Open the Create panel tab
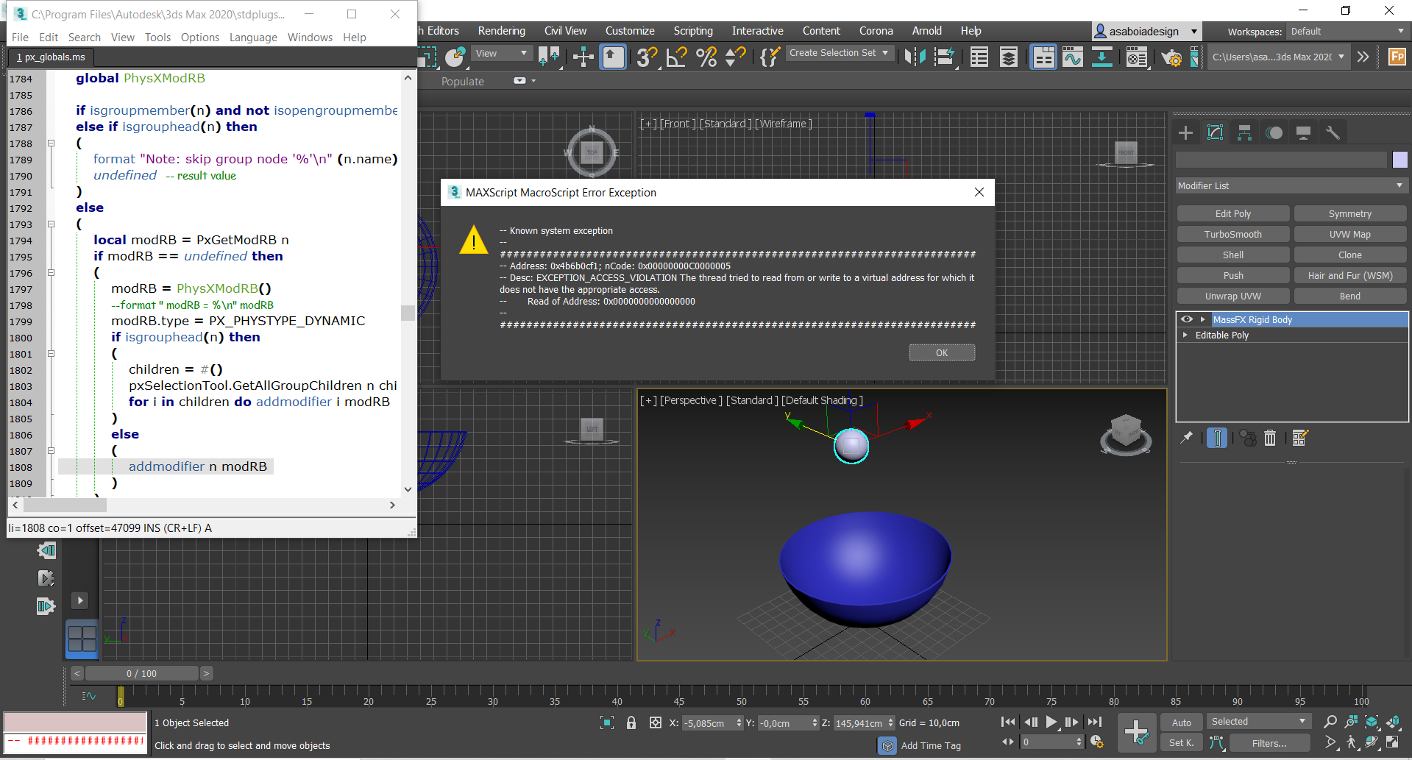The image size is (1412, 760). (1185, 132)
